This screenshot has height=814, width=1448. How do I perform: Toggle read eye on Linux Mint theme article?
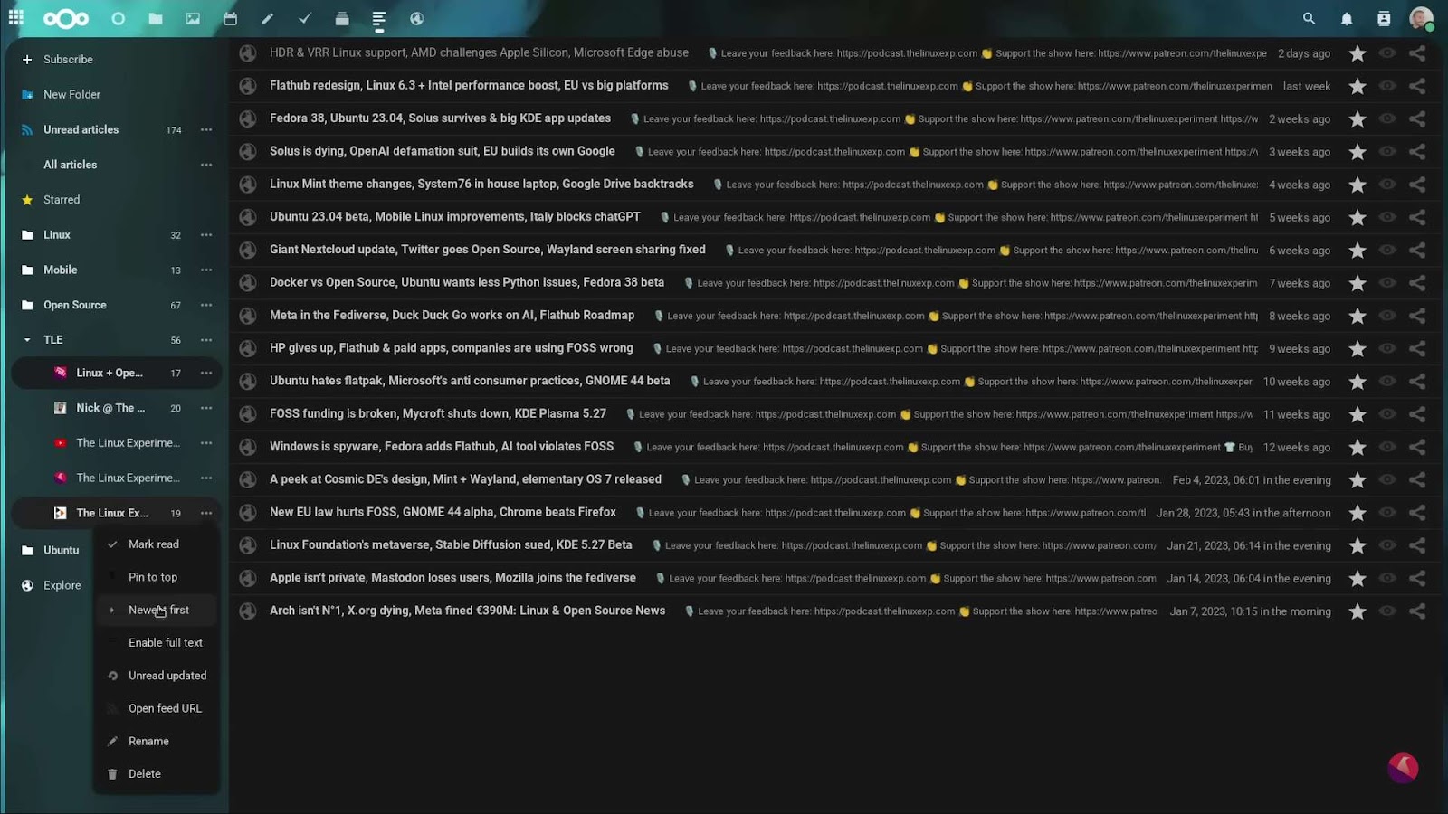pyautogui.click(x=1386, y=185)
